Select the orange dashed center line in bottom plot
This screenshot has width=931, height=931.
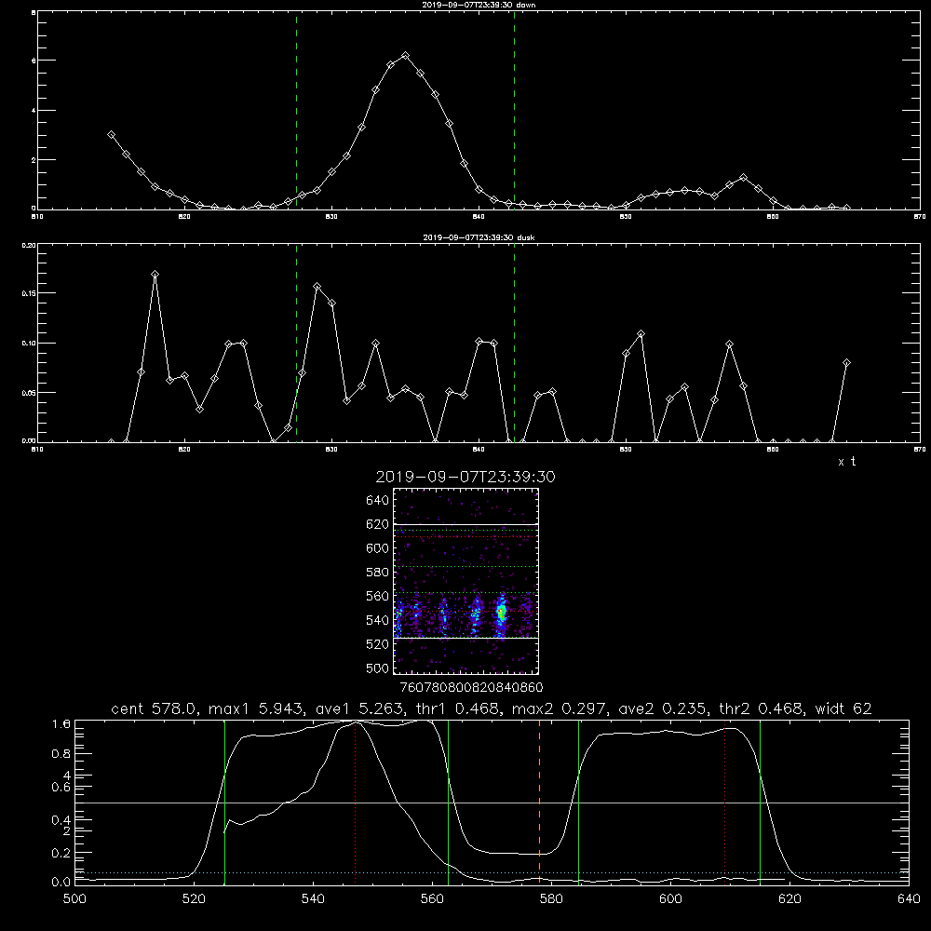(x=539, y=801)
